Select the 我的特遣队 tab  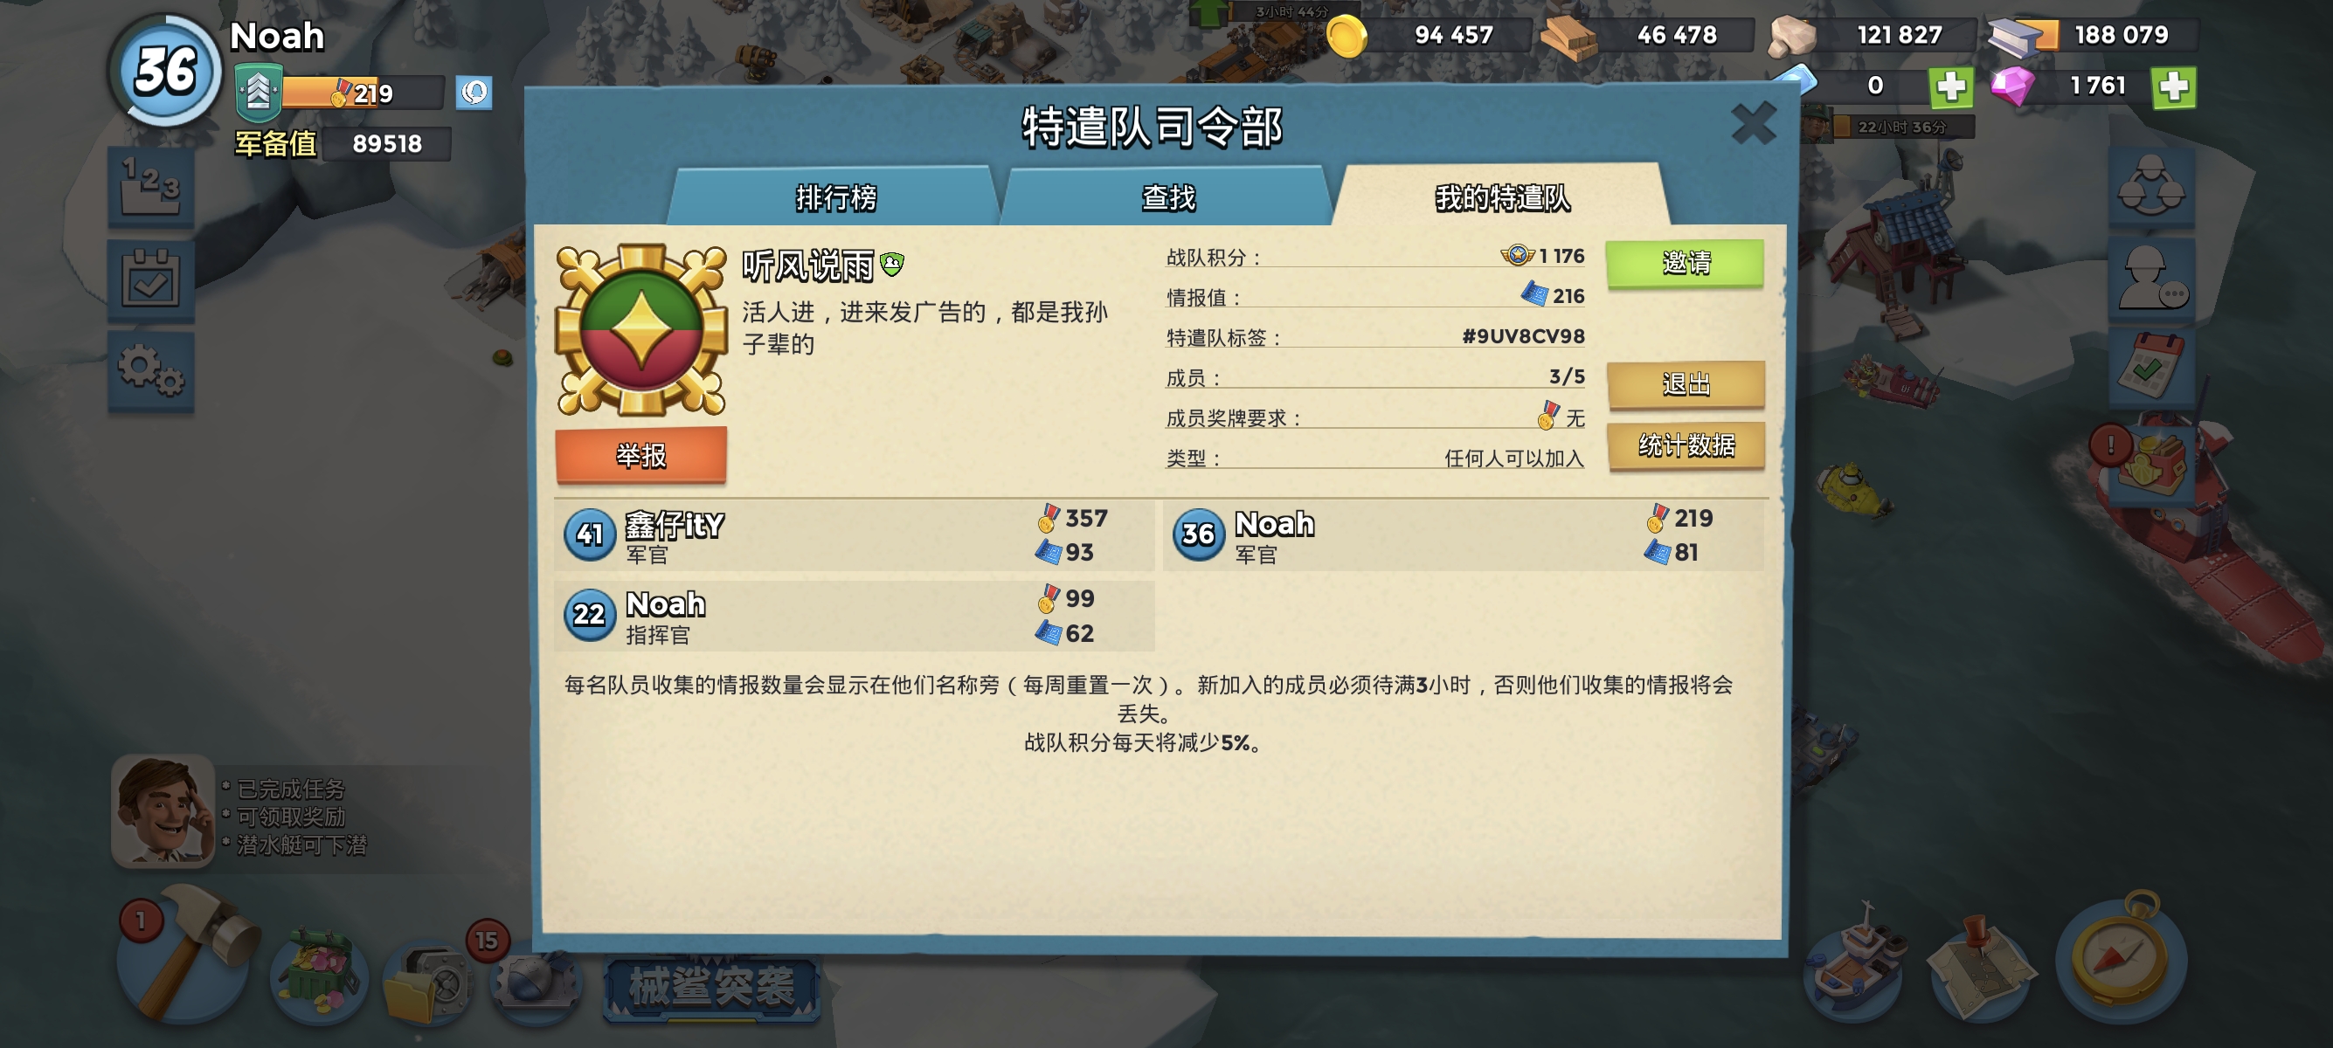click(1502, 196)
